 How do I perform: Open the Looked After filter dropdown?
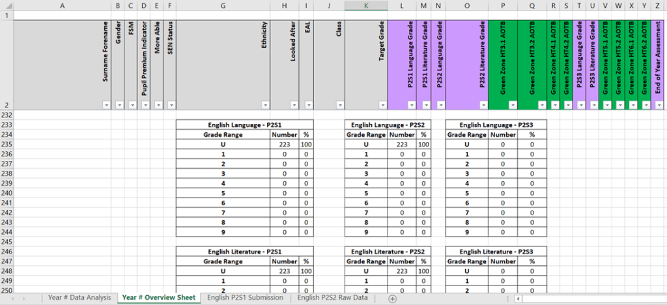pos(293,105)
